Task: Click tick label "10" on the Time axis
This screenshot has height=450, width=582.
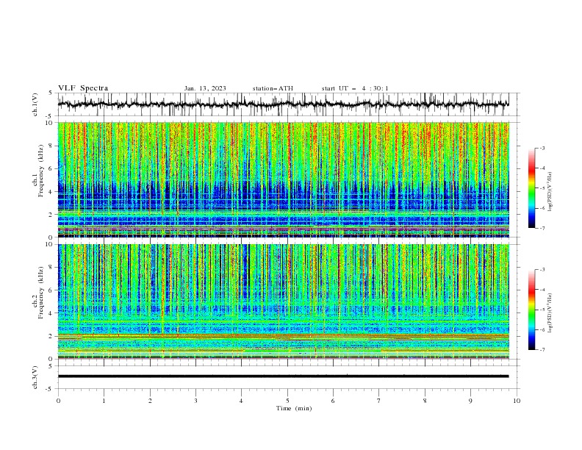Action: point(517,401)
